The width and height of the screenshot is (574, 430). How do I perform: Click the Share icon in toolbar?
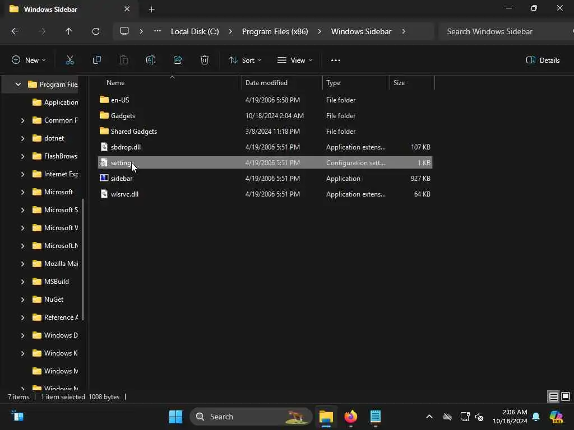click(x=178, y=60)
